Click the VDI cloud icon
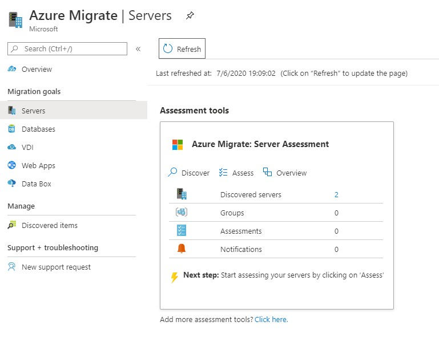Screen dimensions: 439x338 tap(12, 147)
